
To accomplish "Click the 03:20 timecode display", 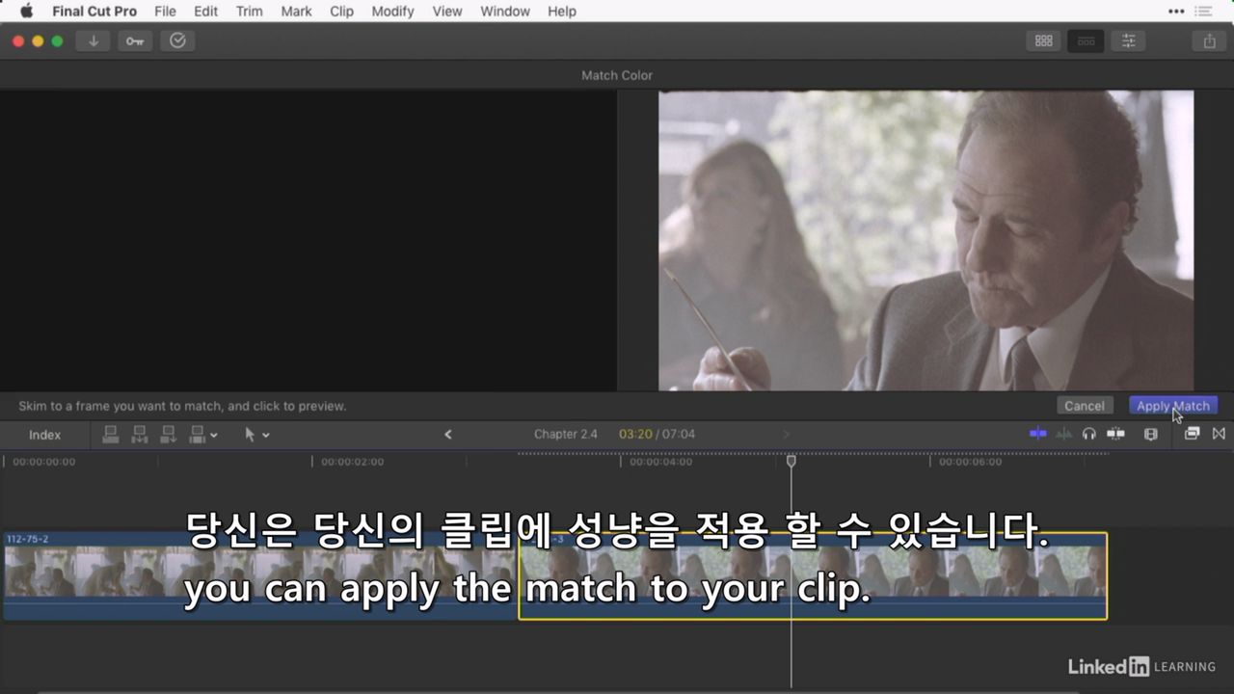I will coord(635,435).
